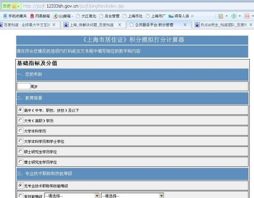
Task: Click the age 周岁 input box
Action: (x=24, y=86)
